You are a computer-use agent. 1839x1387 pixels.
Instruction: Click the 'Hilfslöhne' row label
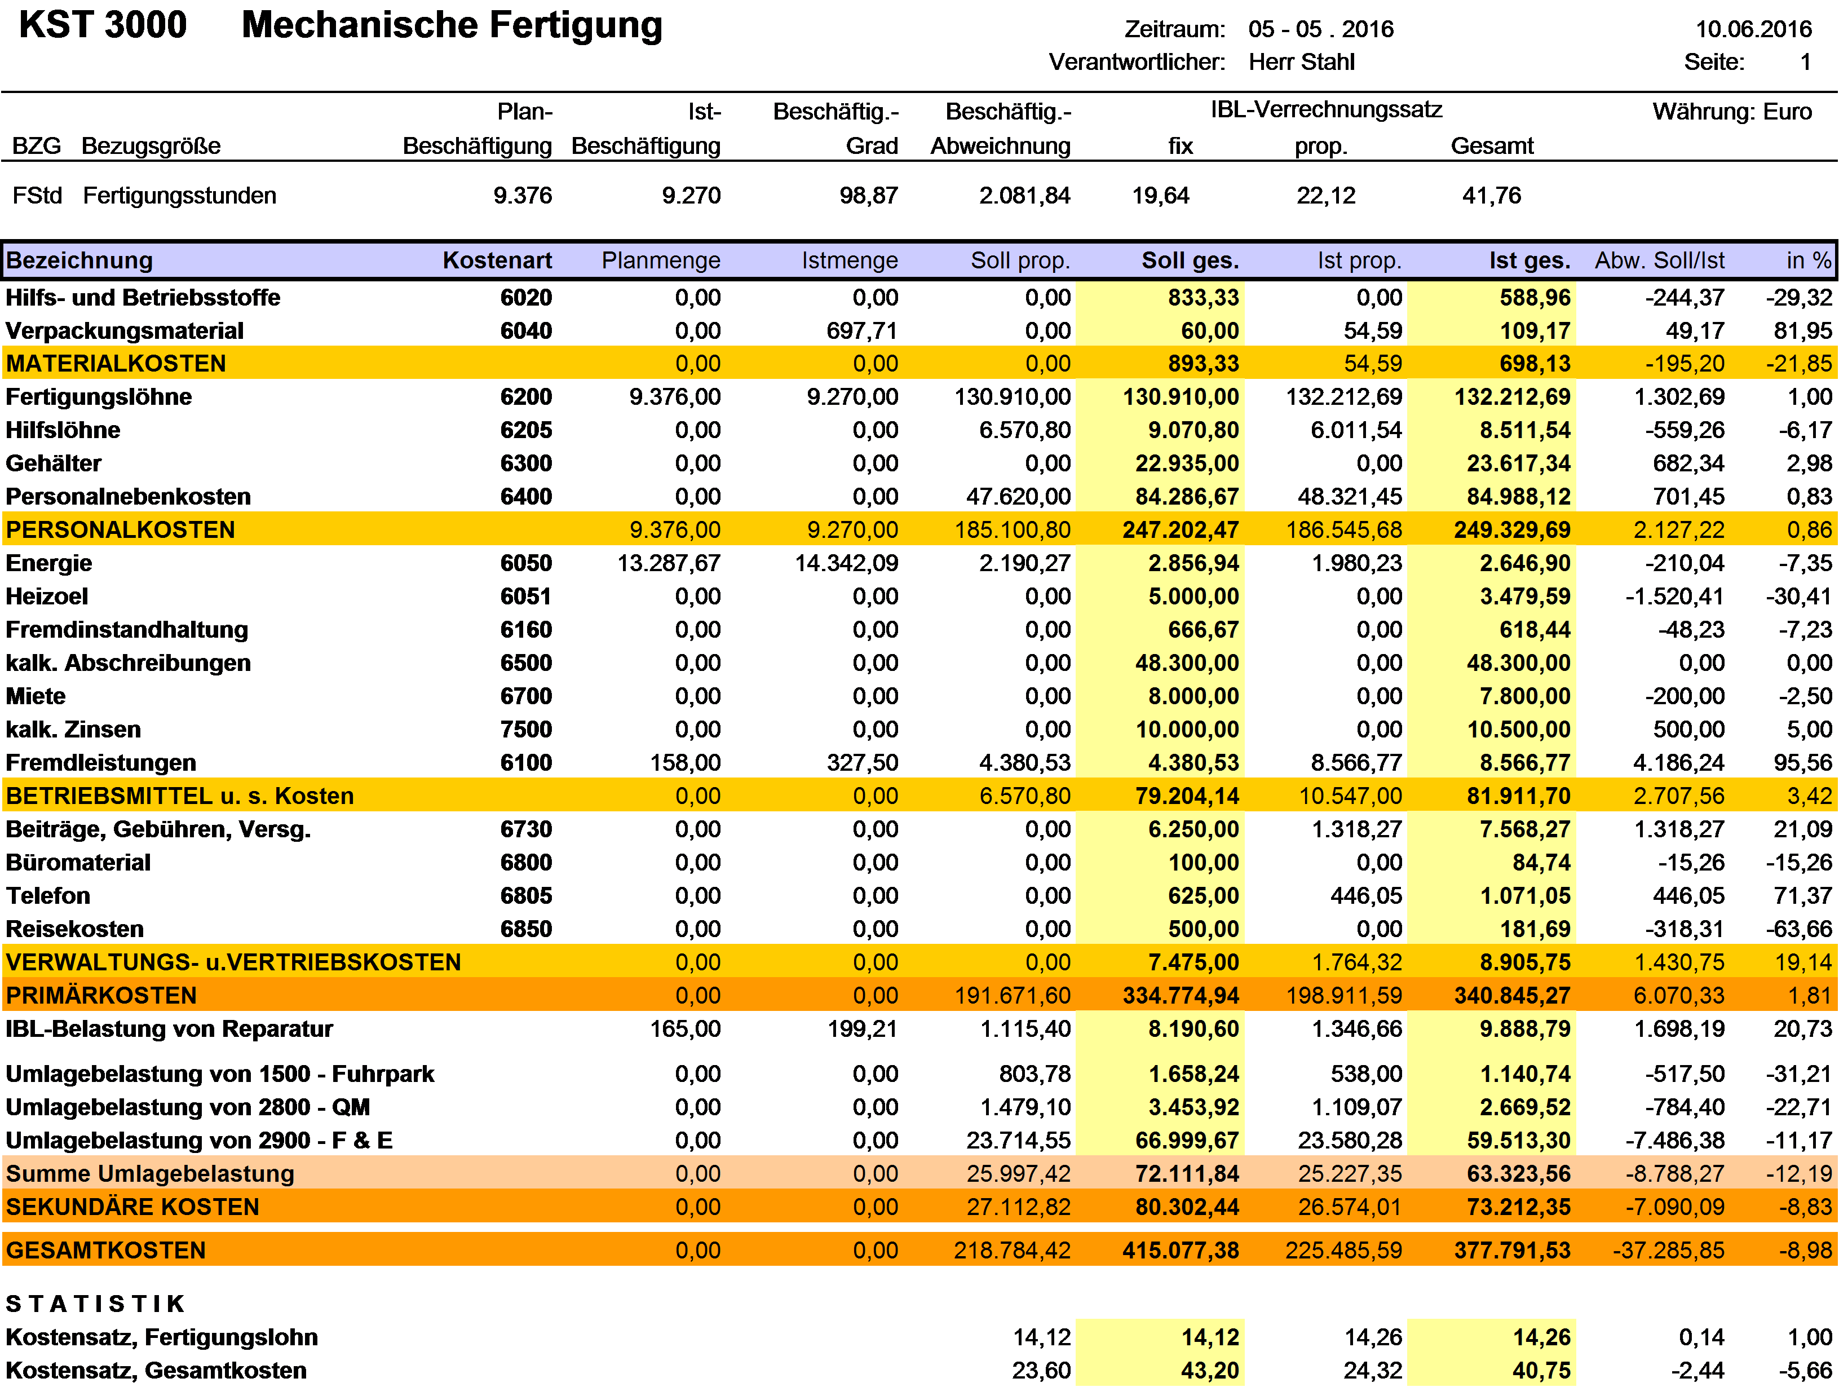63,430
